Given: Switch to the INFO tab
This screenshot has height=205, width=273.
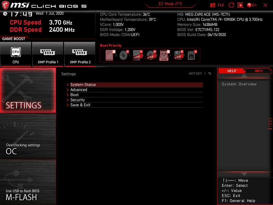Looking at the screenshot, I should click(x=258, y=71).
